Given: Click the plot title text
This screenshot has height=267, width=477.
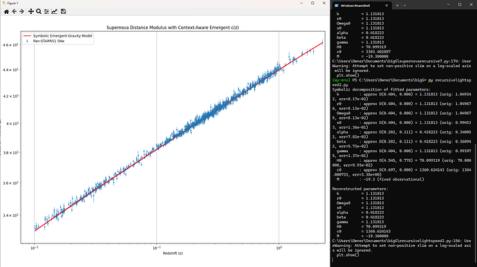Looking at the screenshot, I should coord(173,28).
